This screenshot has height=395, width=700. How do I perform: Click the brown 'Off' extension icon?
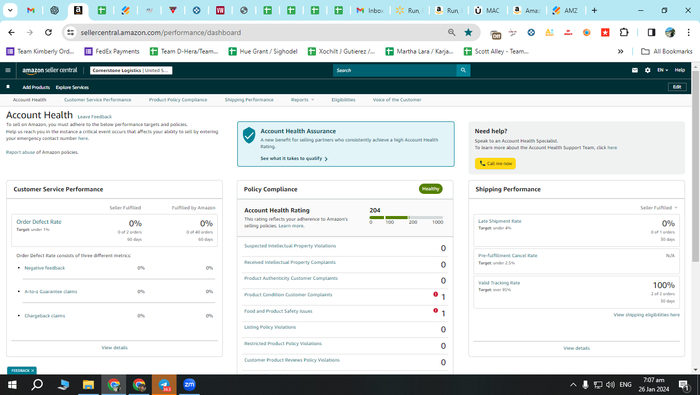click(496, 34)
